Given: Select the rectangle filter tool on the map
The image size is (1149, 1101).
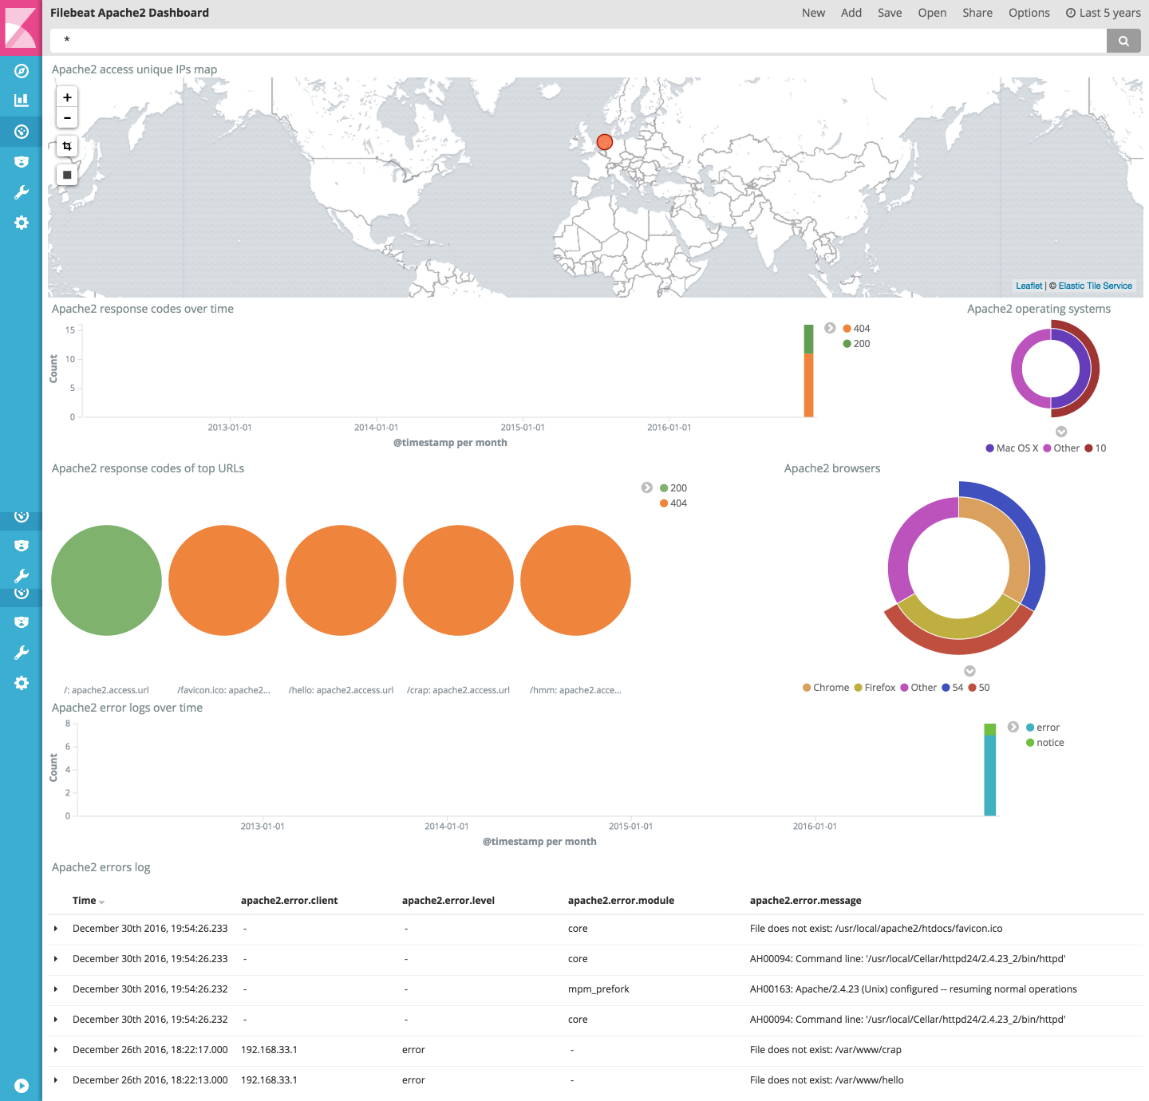Looking at the screenshot, I should pyautogui.click(x=67, y=146).
